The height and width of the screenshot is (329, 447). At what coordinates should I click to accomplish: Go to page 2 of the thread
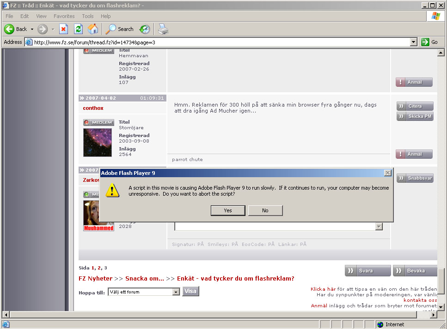click(x=99, y=268)
